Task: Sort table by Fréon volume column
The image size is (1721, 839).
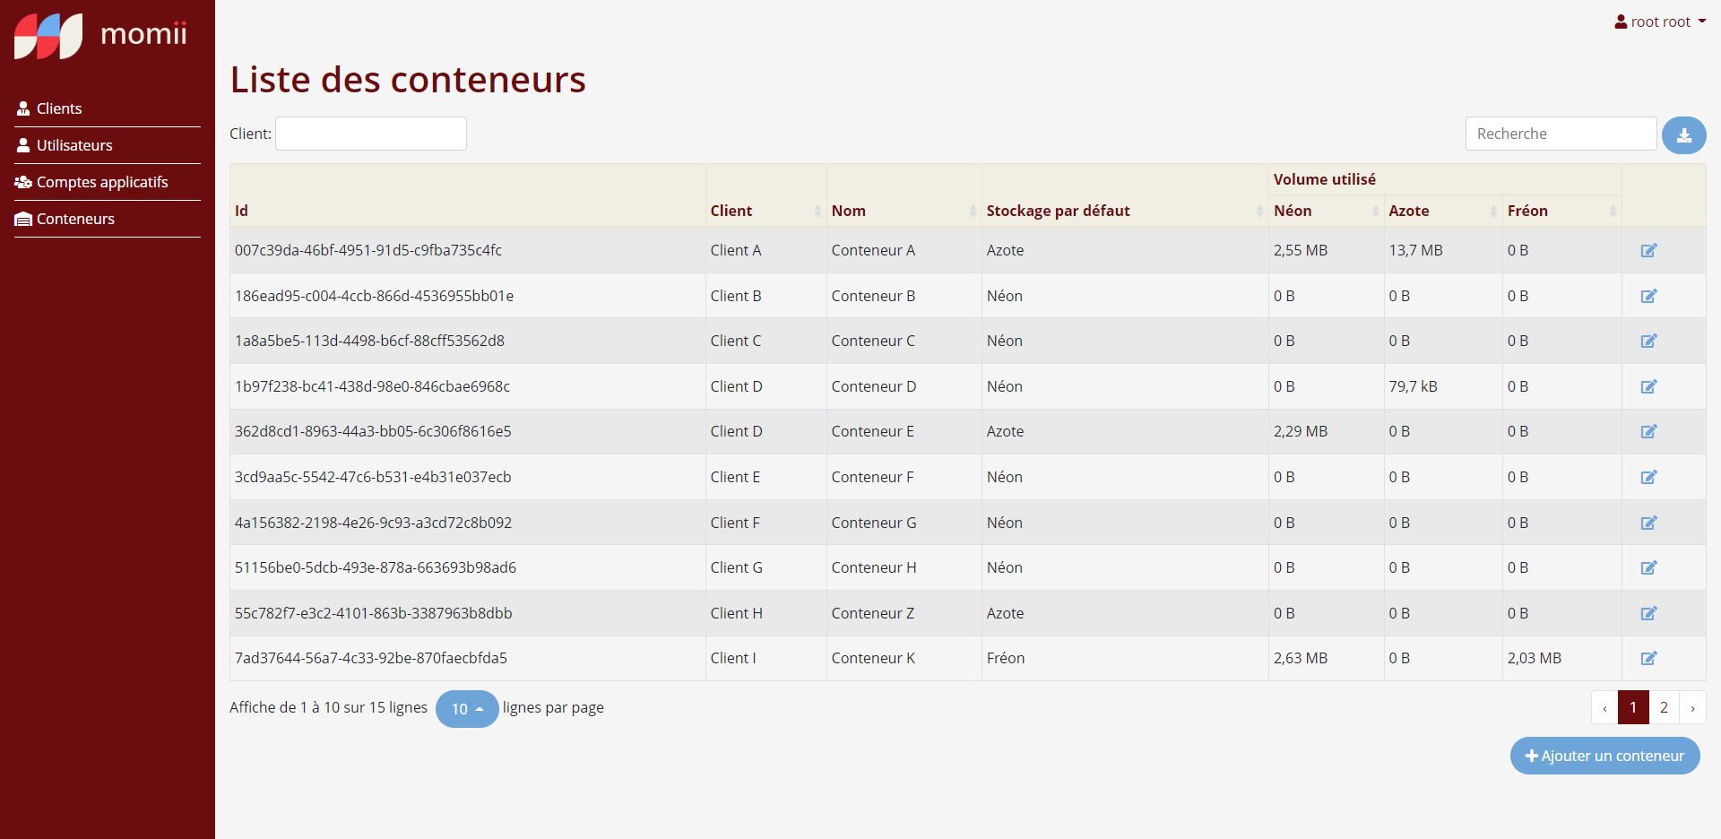Action: 1561,211
